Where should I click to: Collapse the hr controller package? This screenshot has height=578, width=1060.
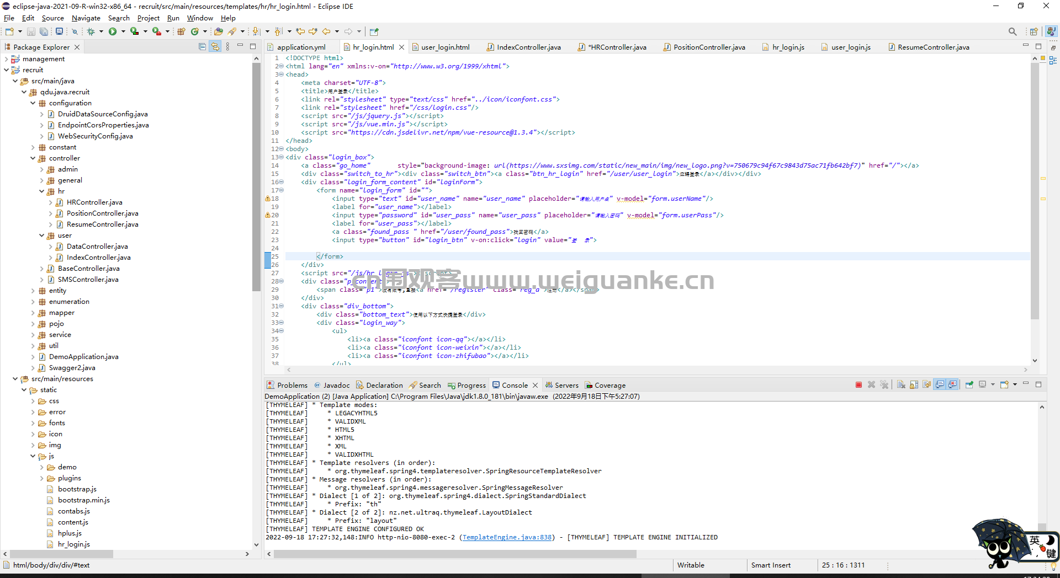[42, 191]
